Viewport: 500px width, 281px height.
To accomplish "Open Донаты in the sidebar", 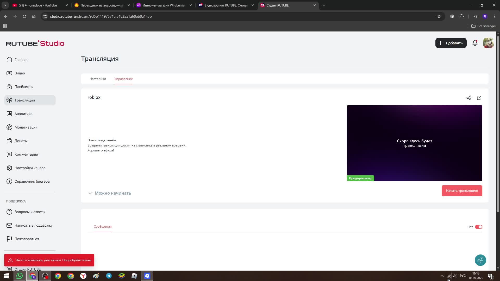I will pos(21,141).
